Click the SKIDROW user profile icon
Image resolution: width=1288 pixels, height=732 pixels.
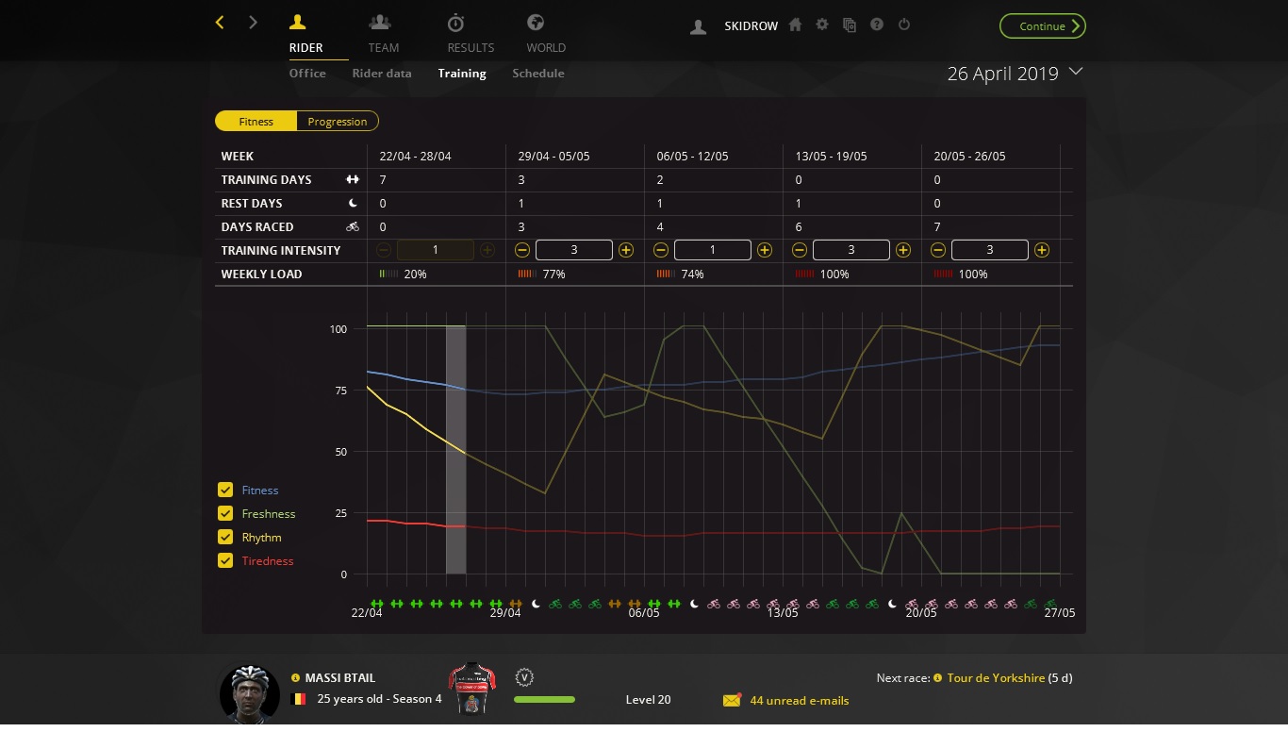[x=698, y=26]
